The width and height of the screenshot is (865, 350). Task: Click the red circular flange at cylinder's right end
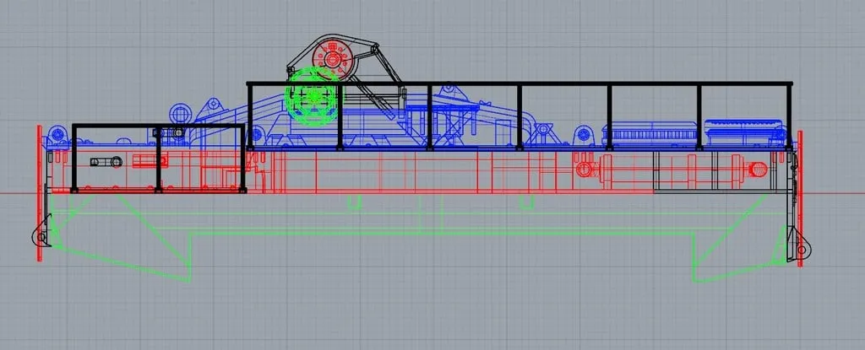[x=758, y=170]
